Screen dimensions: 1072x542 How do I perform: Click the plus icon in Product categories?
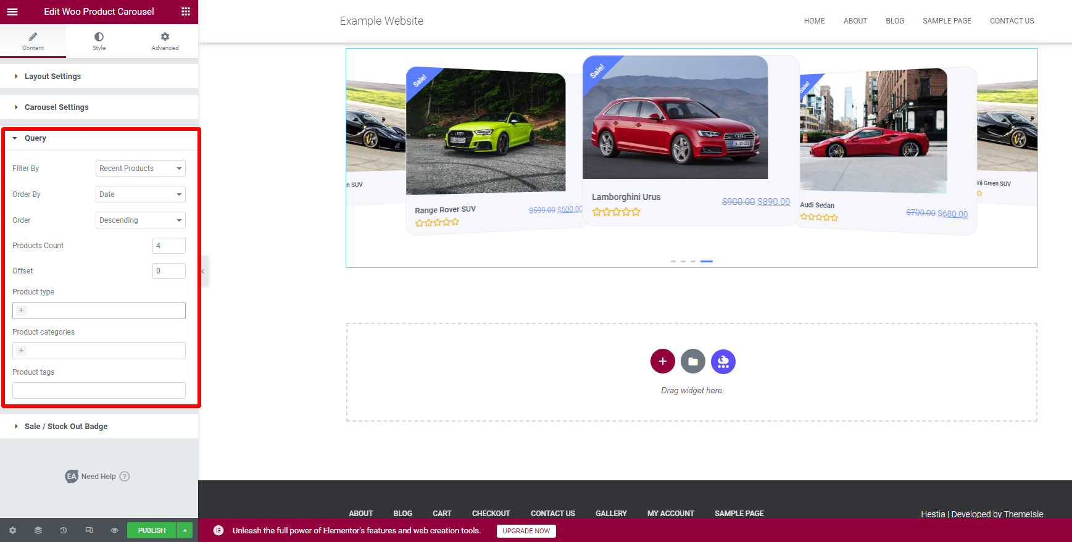[21, 351]
